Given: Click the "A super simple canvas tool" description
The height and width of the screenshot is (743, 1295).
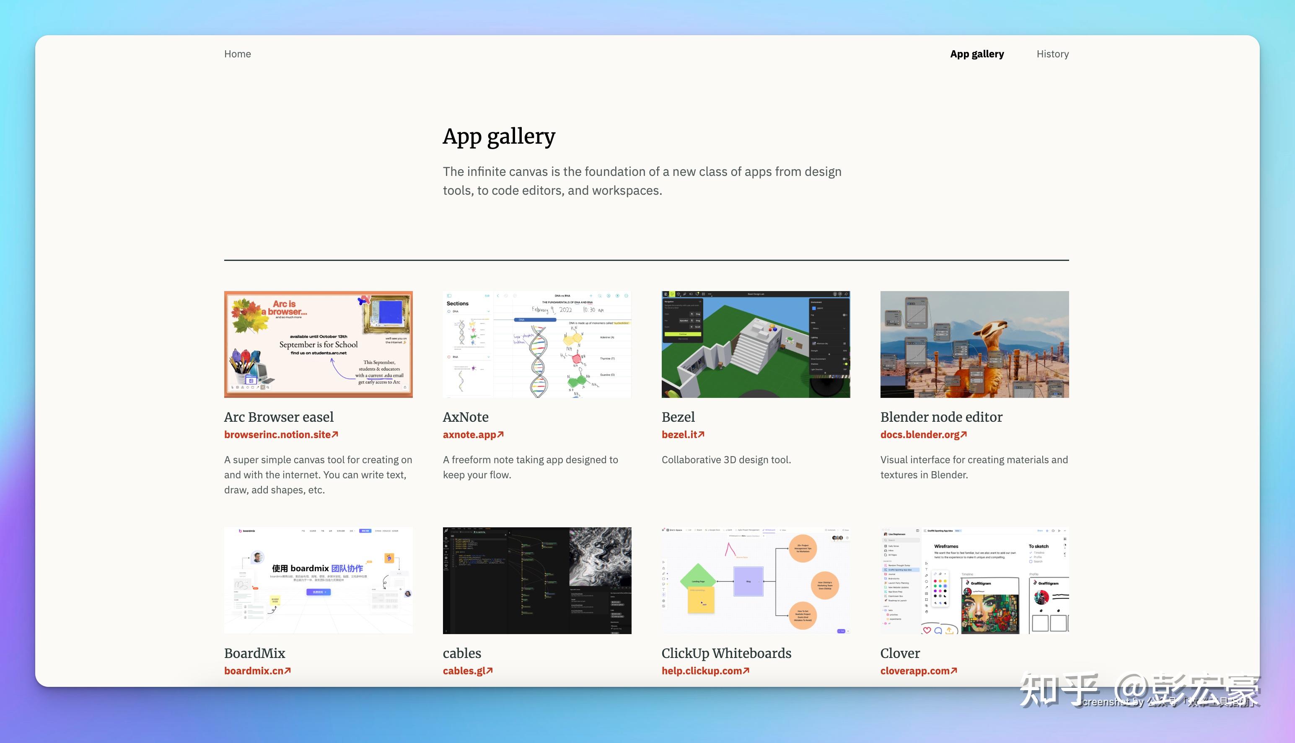Looking at the screenshot, I should coord(318,475).
